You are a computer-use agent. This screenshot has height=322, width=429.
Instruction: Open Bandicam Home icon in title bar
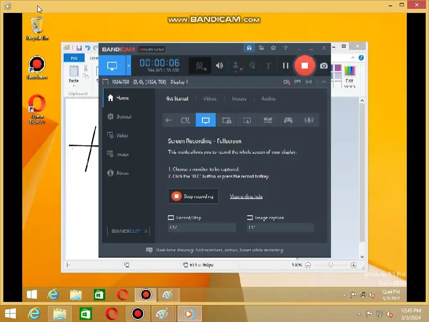pyautogui.click(x=249, y=48)
